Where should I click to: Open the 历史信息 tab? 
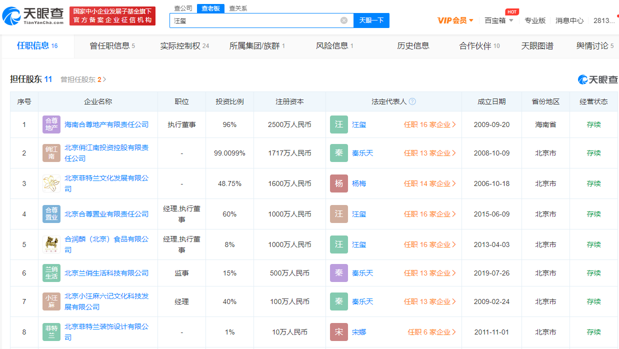pyautogui.click(x=413, y=46)
